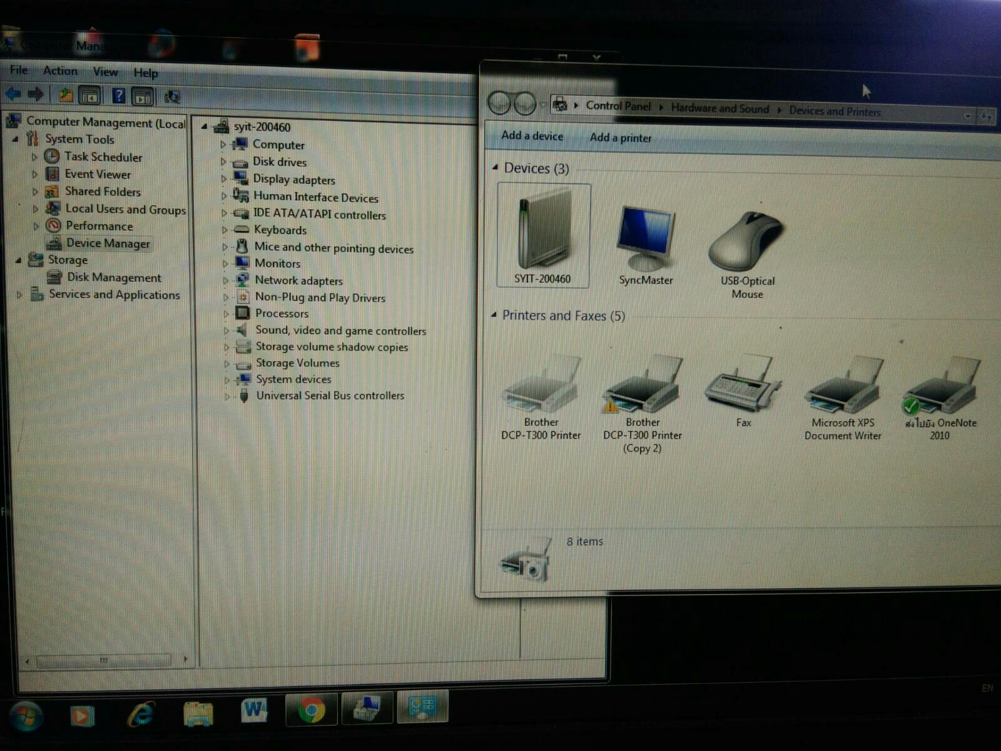Select the OneNote 2010 default printer icon
Viewport: 1001px width, 751px height.
tap(940, 399)
